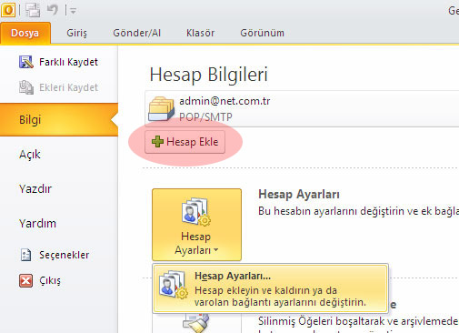Click the Hesap Ayarları... menu item icon
459x333 pixels.
[x=173, y=285]
